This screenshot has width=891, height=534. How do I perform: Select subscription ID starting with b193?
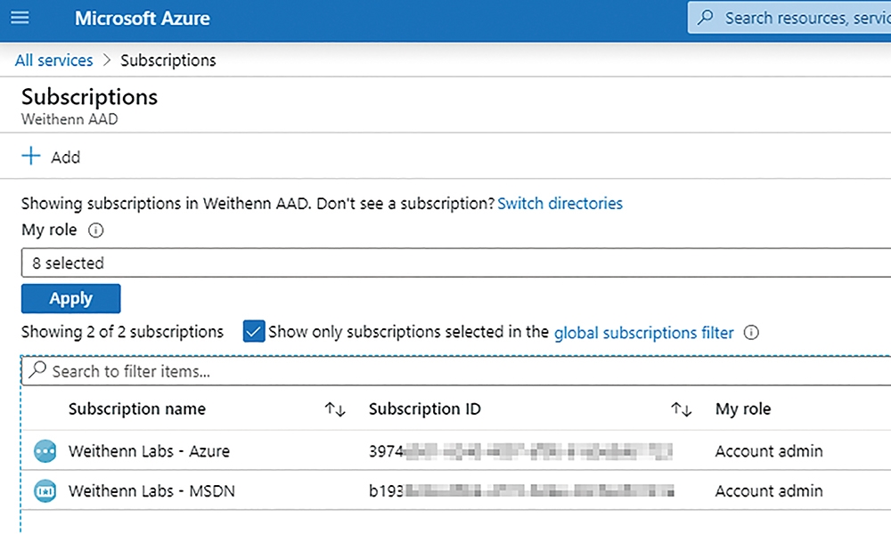521,490
